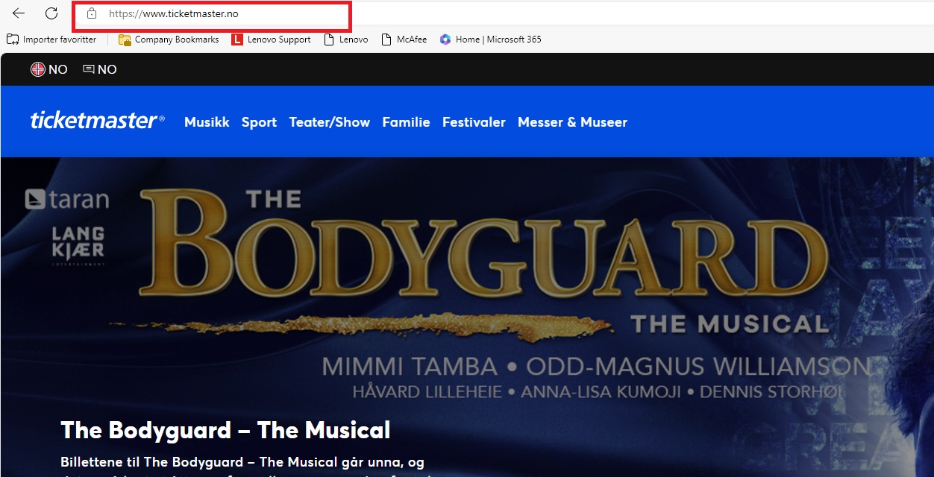
Task: Open Messer & Museer category
Action: pos(572,122)
